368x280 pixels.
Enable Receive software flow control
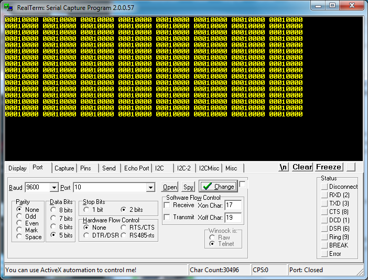[x=167, y=205]
